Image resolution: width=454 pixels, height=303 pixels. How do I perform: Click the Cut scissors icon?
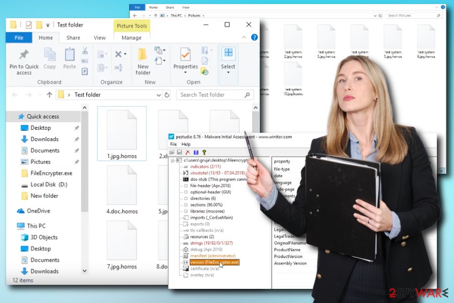coord(85,50)
